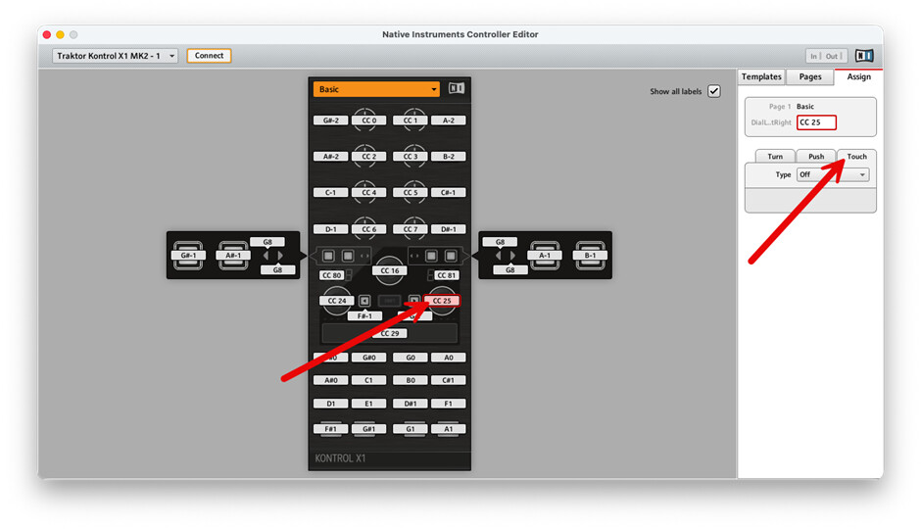Click the Native Instruments logo icon
This screenshot has width=921, height=529.
coord(864,56)
